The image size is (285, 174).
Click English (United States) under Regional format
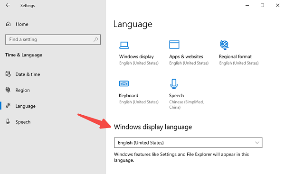[238, 63]
